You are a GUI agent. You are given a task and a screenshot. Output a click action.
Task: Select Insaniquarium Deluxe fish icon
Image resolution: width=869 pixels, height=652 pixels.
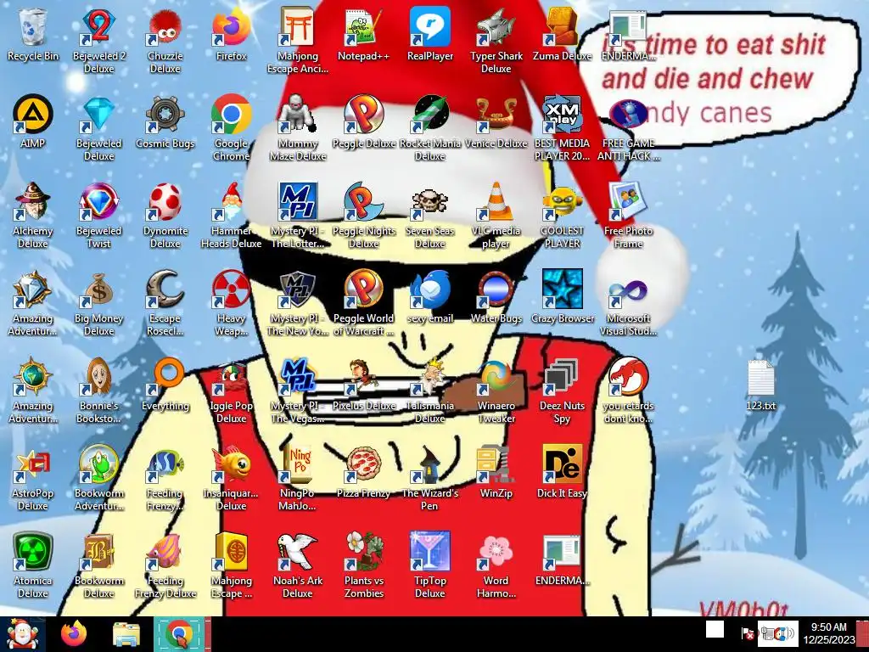(x=231, y=478)
